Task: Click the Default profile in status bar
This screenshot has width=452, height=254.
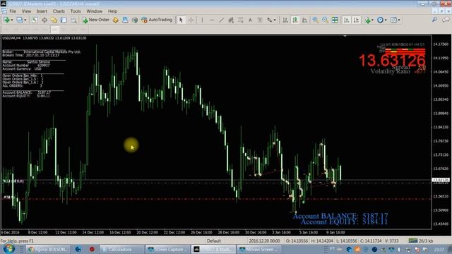Action: (x=214, y=241)
